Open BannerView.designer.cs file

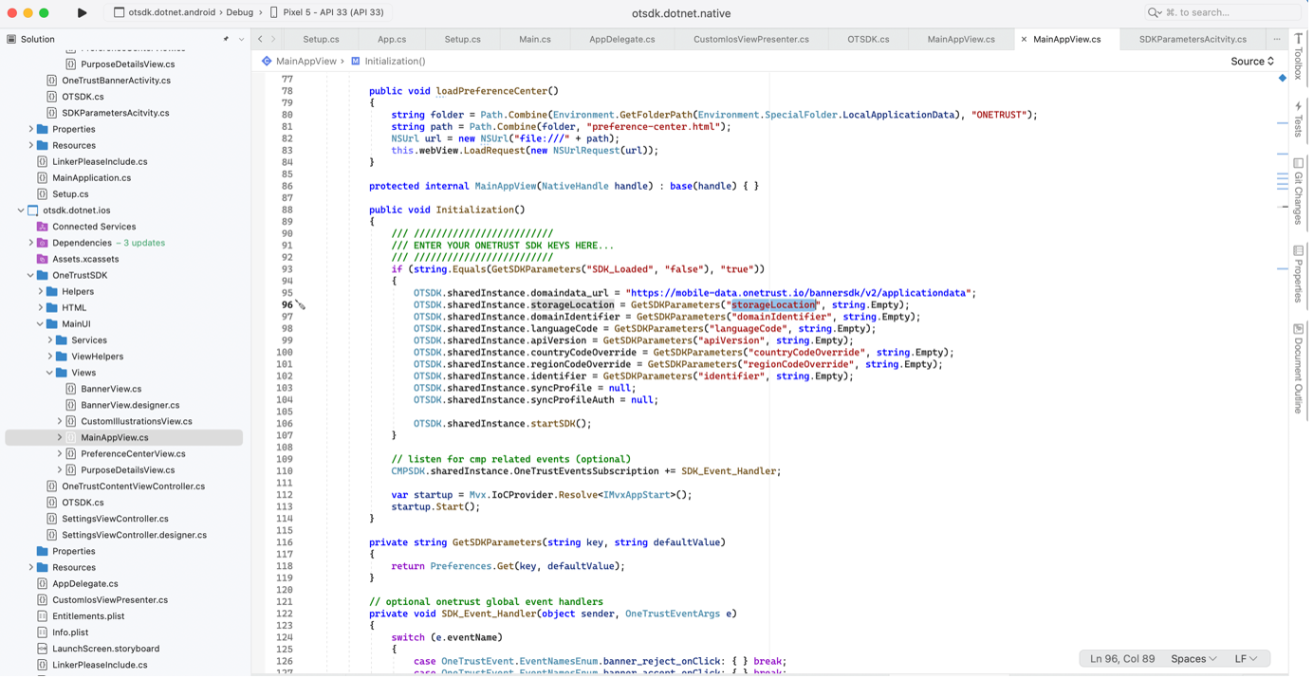click(x=130, y=405)
